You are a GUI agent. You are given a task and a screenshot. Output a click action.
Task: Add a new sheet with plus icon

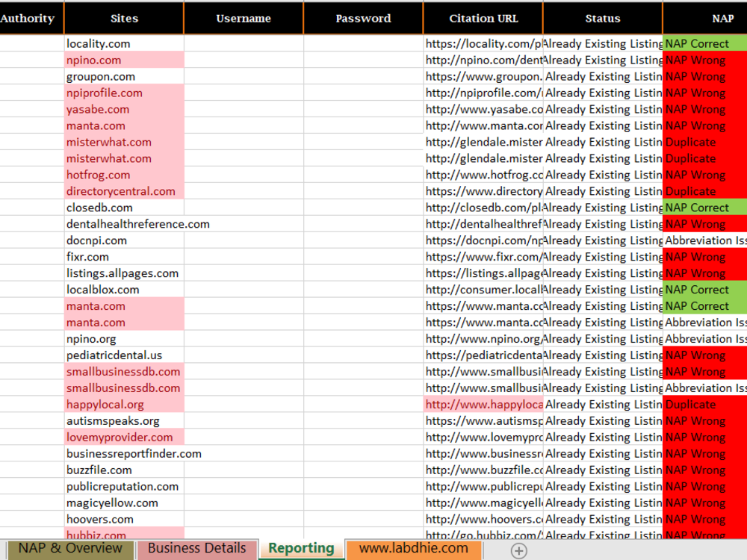pos(519,550)
